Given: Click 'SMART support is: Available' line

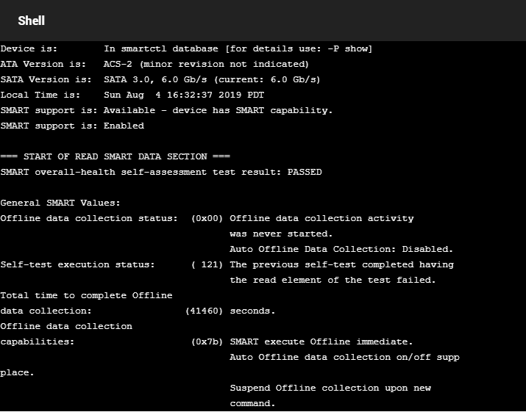Looking at the screenshot, I should pos(166,111).
